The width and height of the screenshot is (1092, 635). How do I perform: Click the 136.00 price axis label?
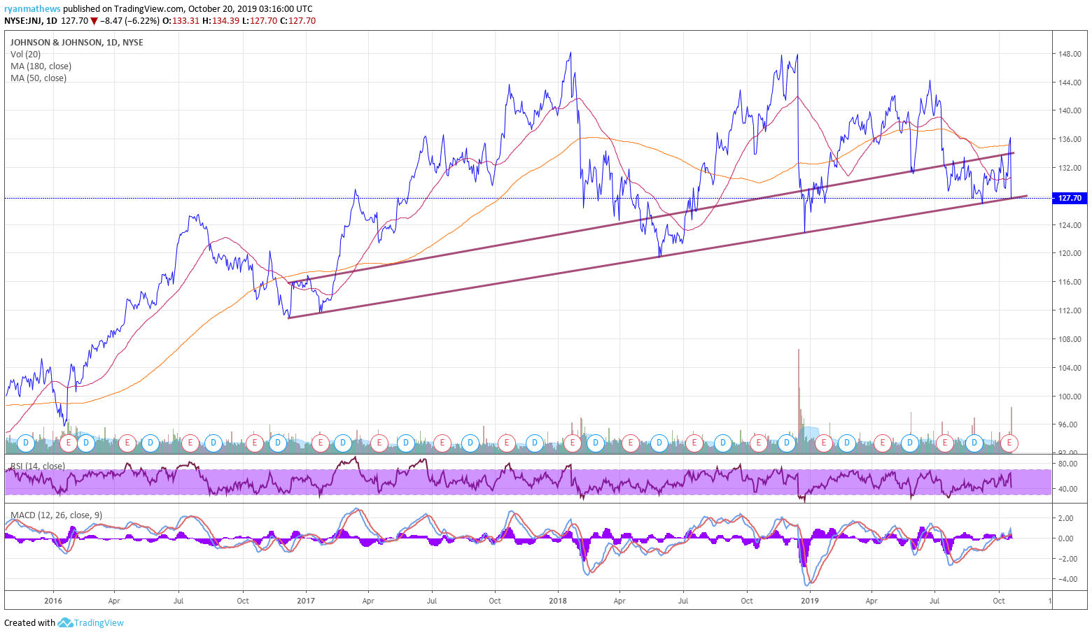1070,139
